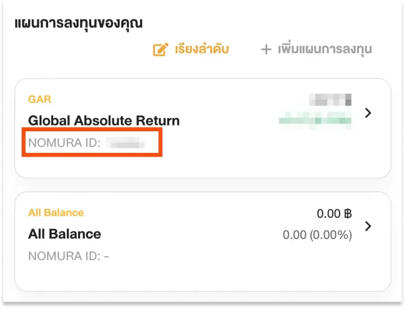Open the bold All Balance plan title
Image resolution: width=405 pixels, height=309 pixels.
64,234
